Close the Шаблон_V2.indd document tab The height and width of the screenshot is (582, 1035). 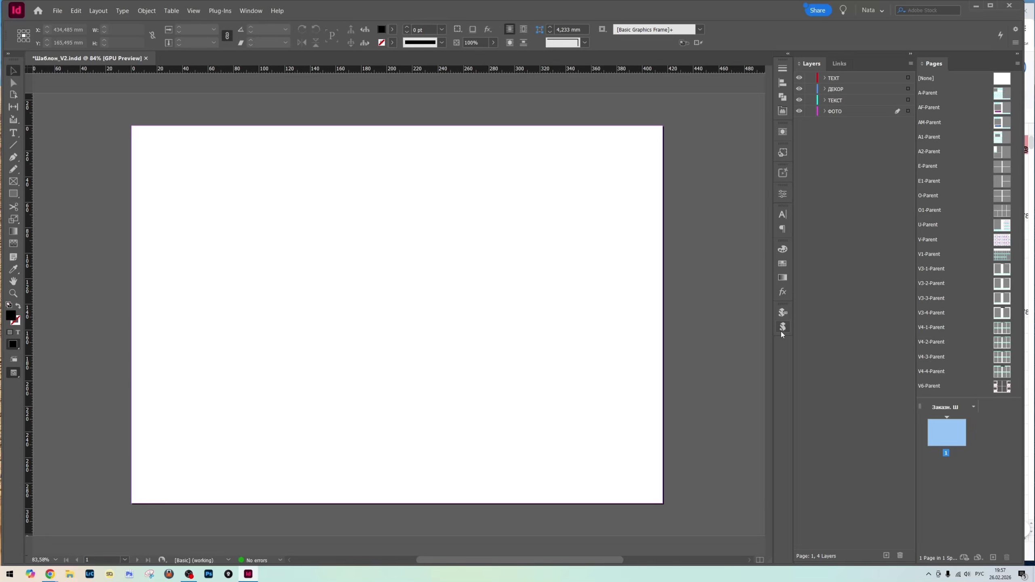[x=146, y=58]
